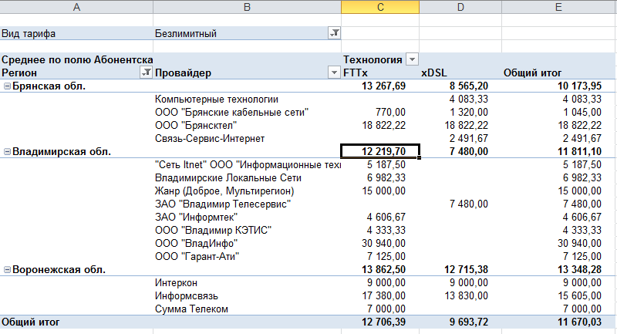Click provider Связь-Сервис-Интернет
This screenshot has width=617, height=334.
coord(209,139)
